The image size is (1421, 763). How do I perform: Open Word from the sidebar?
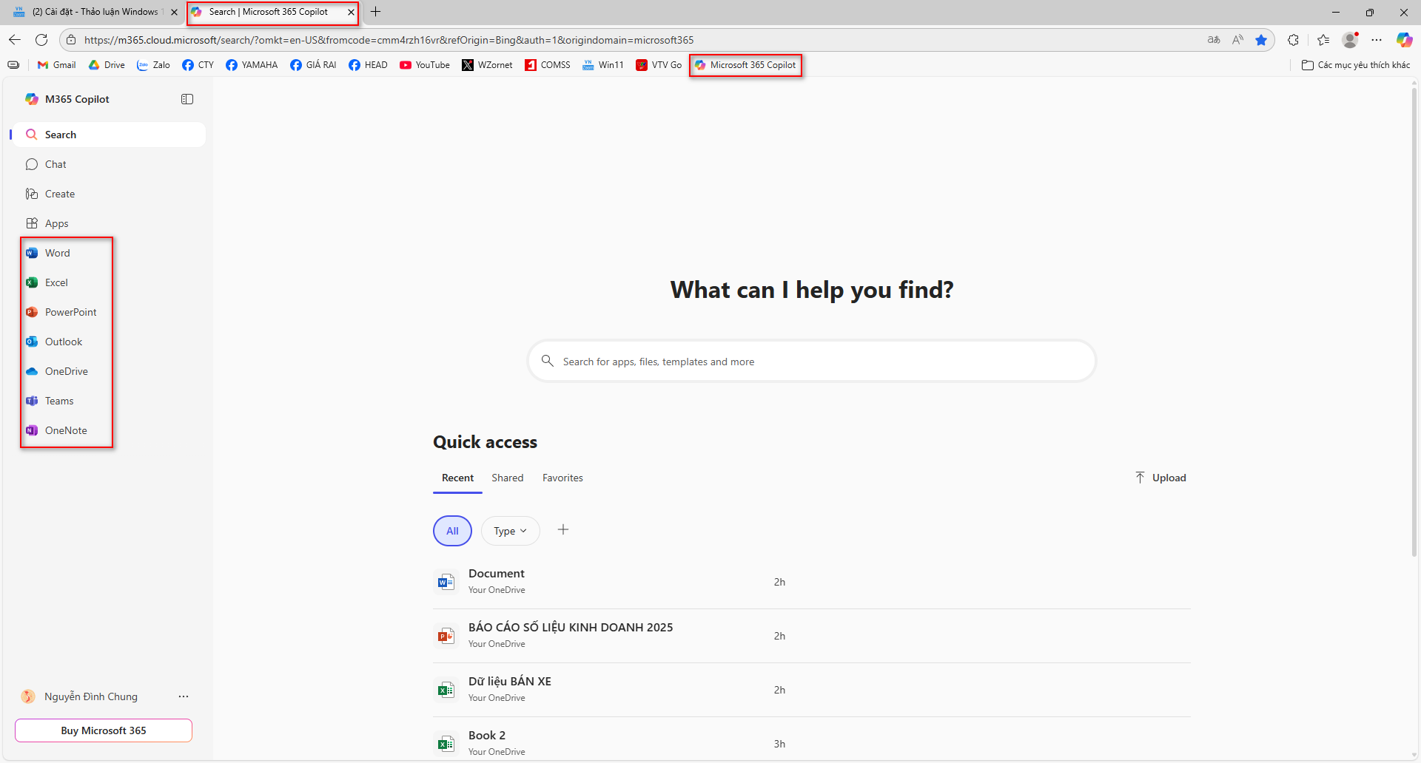57,253
